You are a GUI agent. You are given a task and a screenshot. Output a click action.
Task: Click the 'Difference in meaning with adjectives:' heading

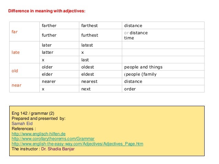(47, 11)
